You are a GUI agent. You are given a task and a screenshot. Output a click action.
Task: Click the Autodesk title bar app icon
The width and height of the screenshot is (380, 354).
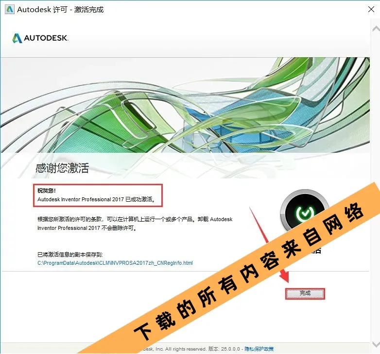pos(9,9)
